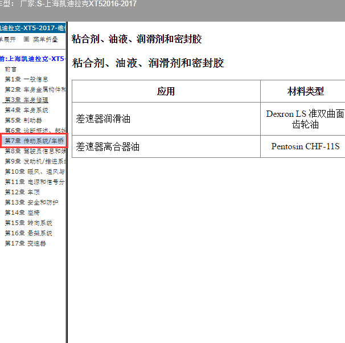
Task: Click the 菜单折叠 collapse menu icon
Action: coord(26,39)
